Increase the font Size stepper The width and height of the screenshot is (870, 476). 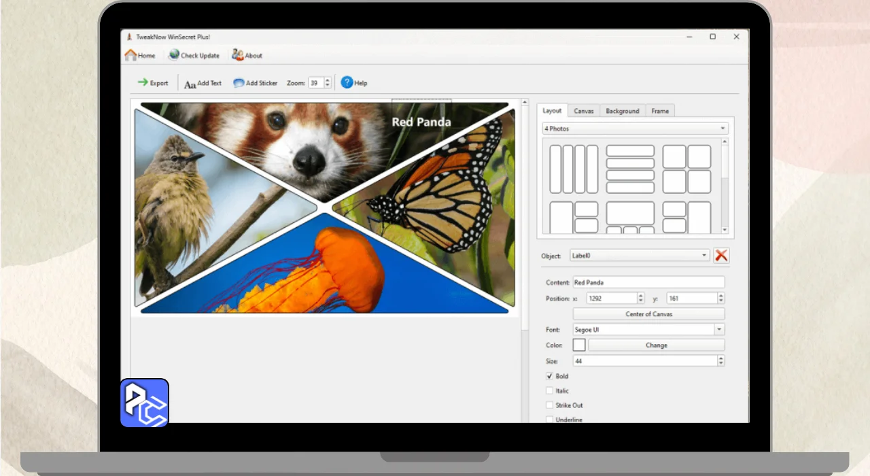coord(721,358)
